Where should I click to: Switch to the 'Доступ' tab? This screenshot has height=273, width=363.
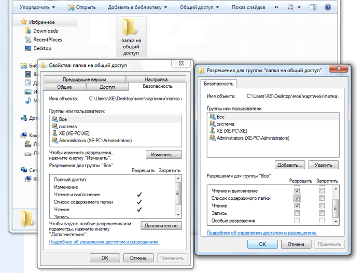[x=107, y=87]
